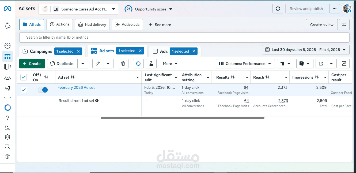356x173 pixels.
Task: Click the bug report icon in sidebar
Action: [x=7, y=156]
